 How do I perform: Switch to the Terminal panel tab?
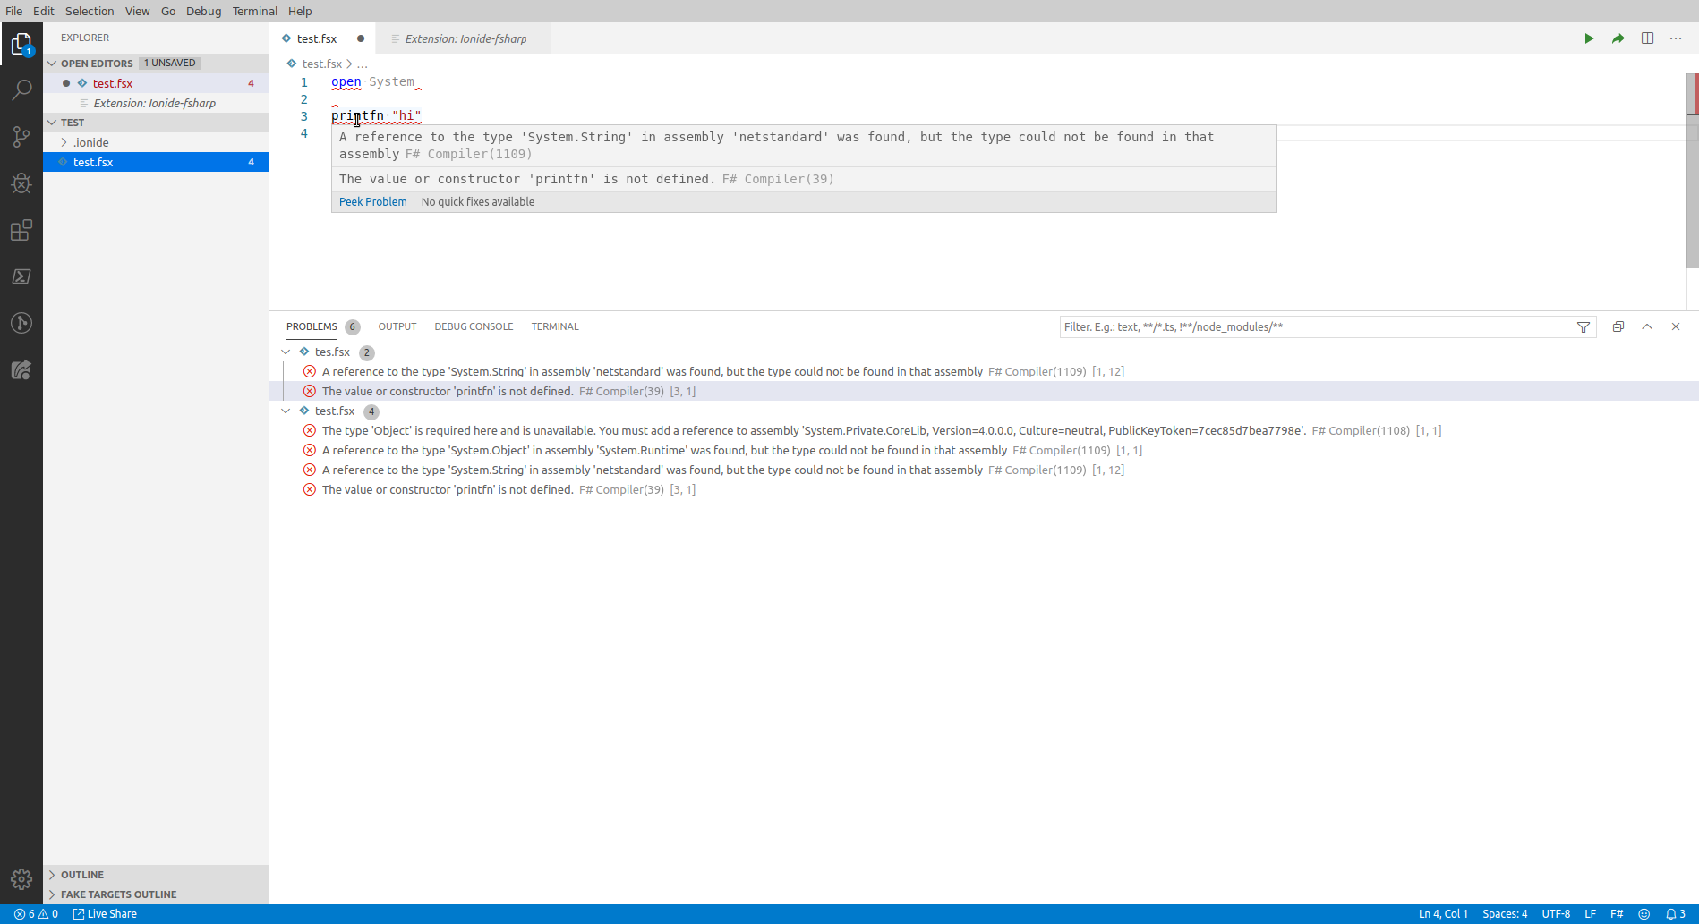(555, 326)
